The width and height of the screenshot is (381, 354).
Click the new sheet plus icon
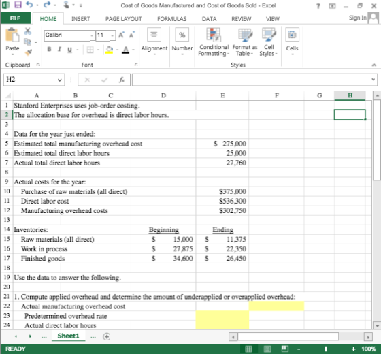pos(107,336)
